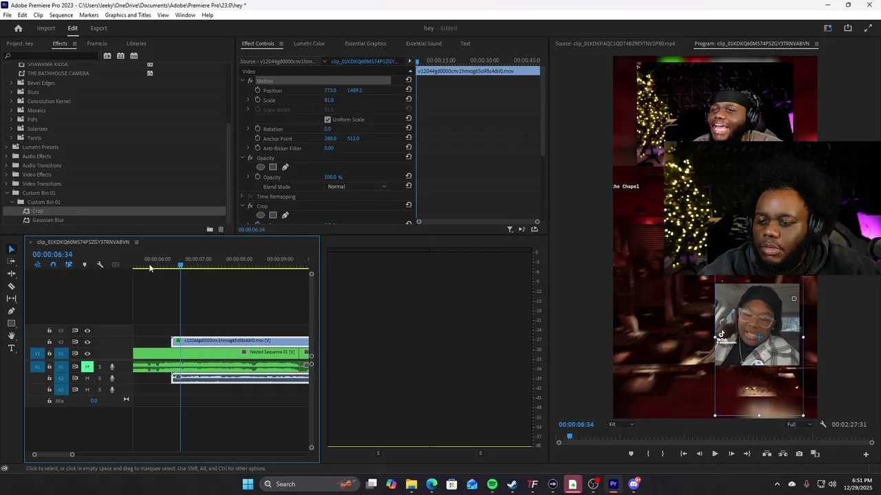Image resolution: width=881 pixels, height=495 pixels.
Task: Reset the Position parameter
Action: click(x=408, y=90)
